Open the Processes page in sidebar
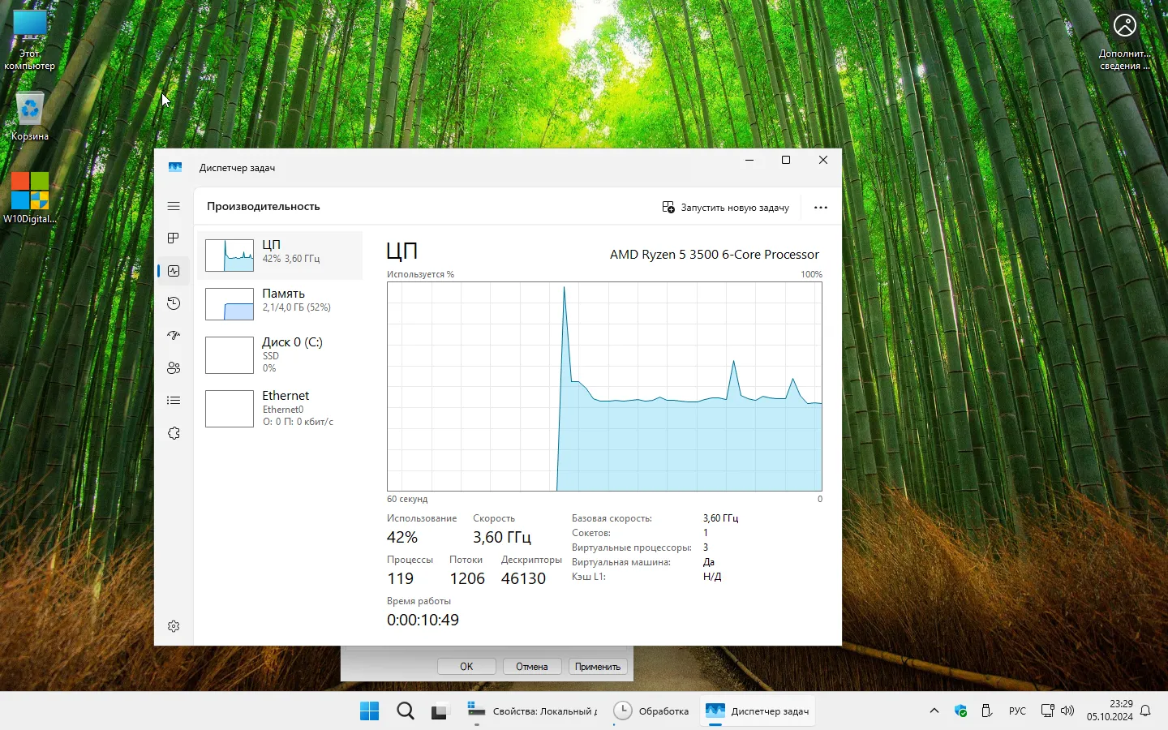1168x730 pixels. [x=174, y=238]
